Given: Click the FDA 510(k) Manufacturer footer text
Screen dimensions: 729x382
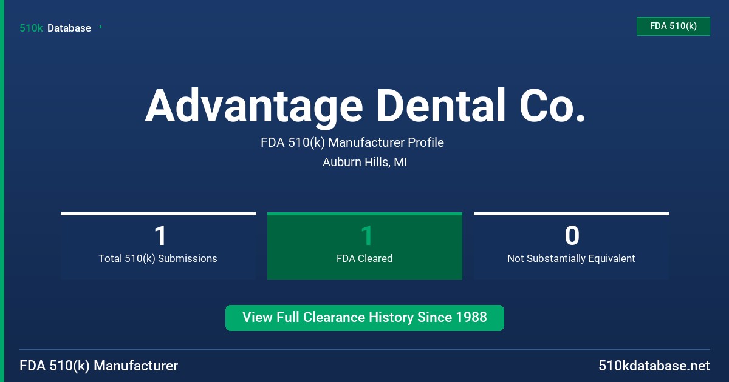Looking at the screenshot, I should pos(99,366).
